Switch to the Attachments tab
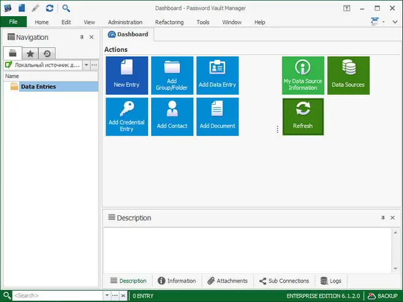This screenshot has width=403, height=302. (227, 281)
